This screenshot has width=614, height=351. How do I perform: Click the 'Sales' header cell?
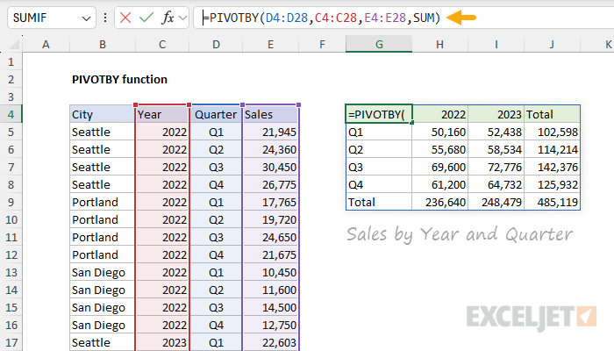[x=270, y=114]
